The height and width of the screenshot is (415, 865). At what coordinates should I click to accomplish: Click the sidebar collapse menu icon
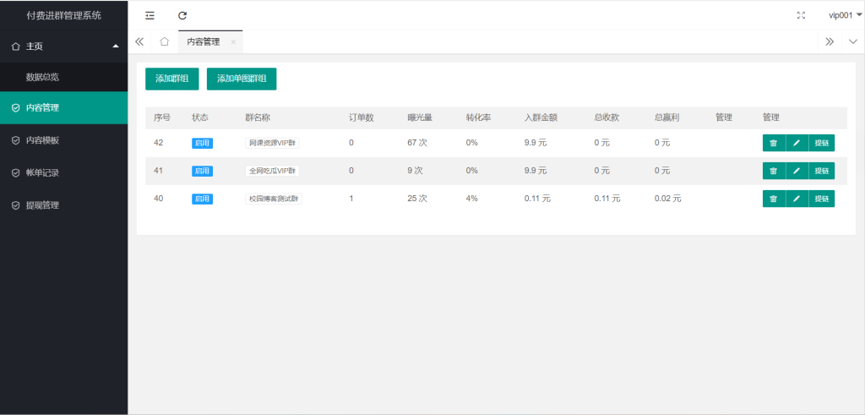click(150, 15)
